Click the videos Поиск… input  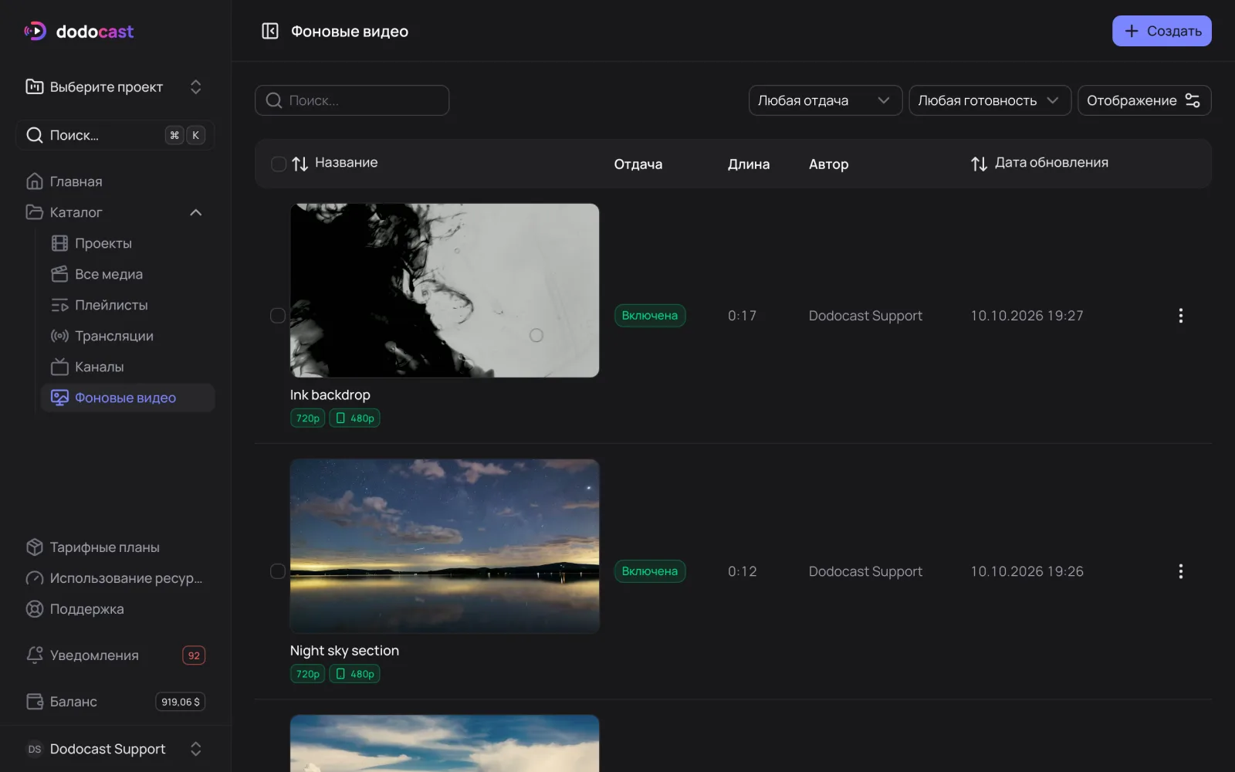[352, 100]
